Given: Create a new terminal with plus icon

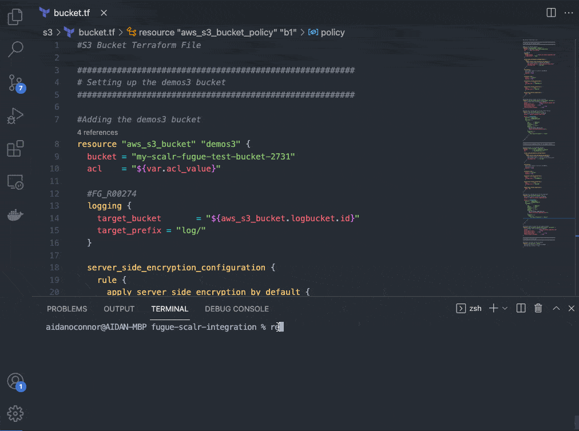Looking at the screenshot, I should pyautogui.click(x=493, y=308).
